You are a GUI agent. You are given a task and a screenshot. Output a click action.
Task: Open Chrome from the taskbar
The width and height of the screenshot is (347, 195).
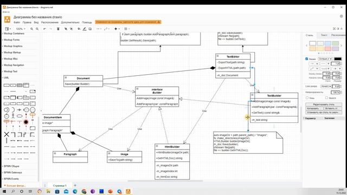84,191
